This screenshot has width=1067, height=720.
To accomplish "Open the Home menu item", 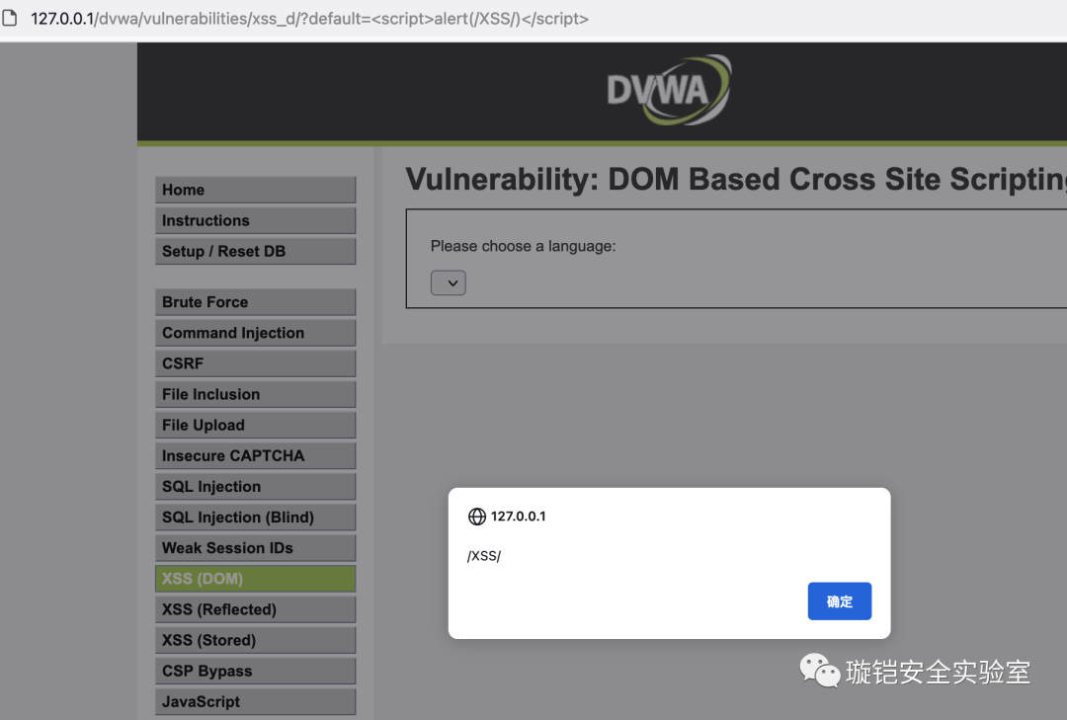I will (x=255, y=190).
